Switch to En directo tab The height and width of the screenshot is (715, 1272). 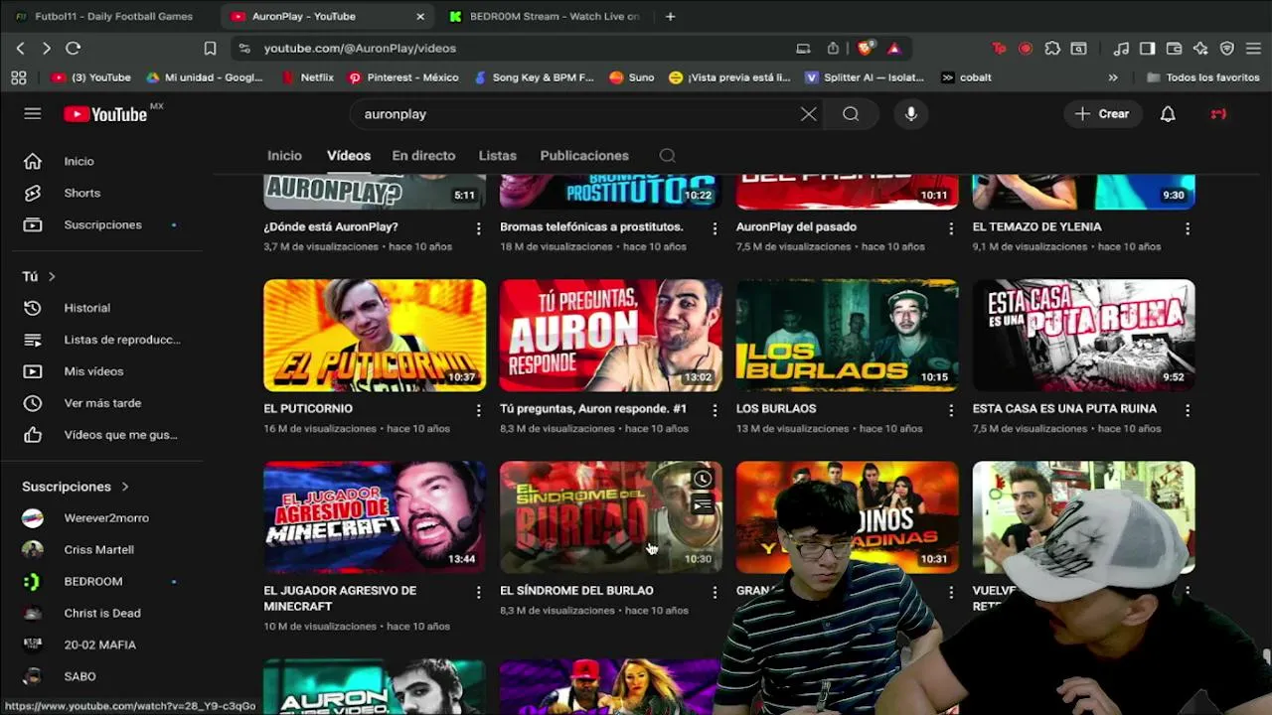423,156
